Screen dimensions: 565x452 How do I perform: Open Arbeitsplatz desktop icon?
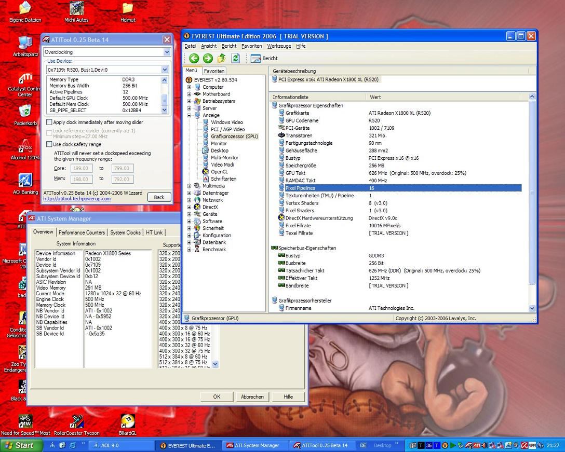[25, 47]
